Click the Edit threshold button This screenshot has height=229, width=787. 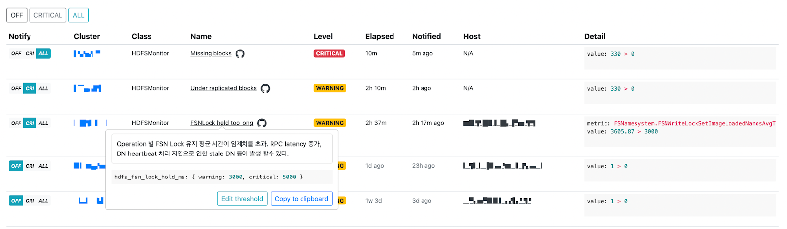coord(242,199)
